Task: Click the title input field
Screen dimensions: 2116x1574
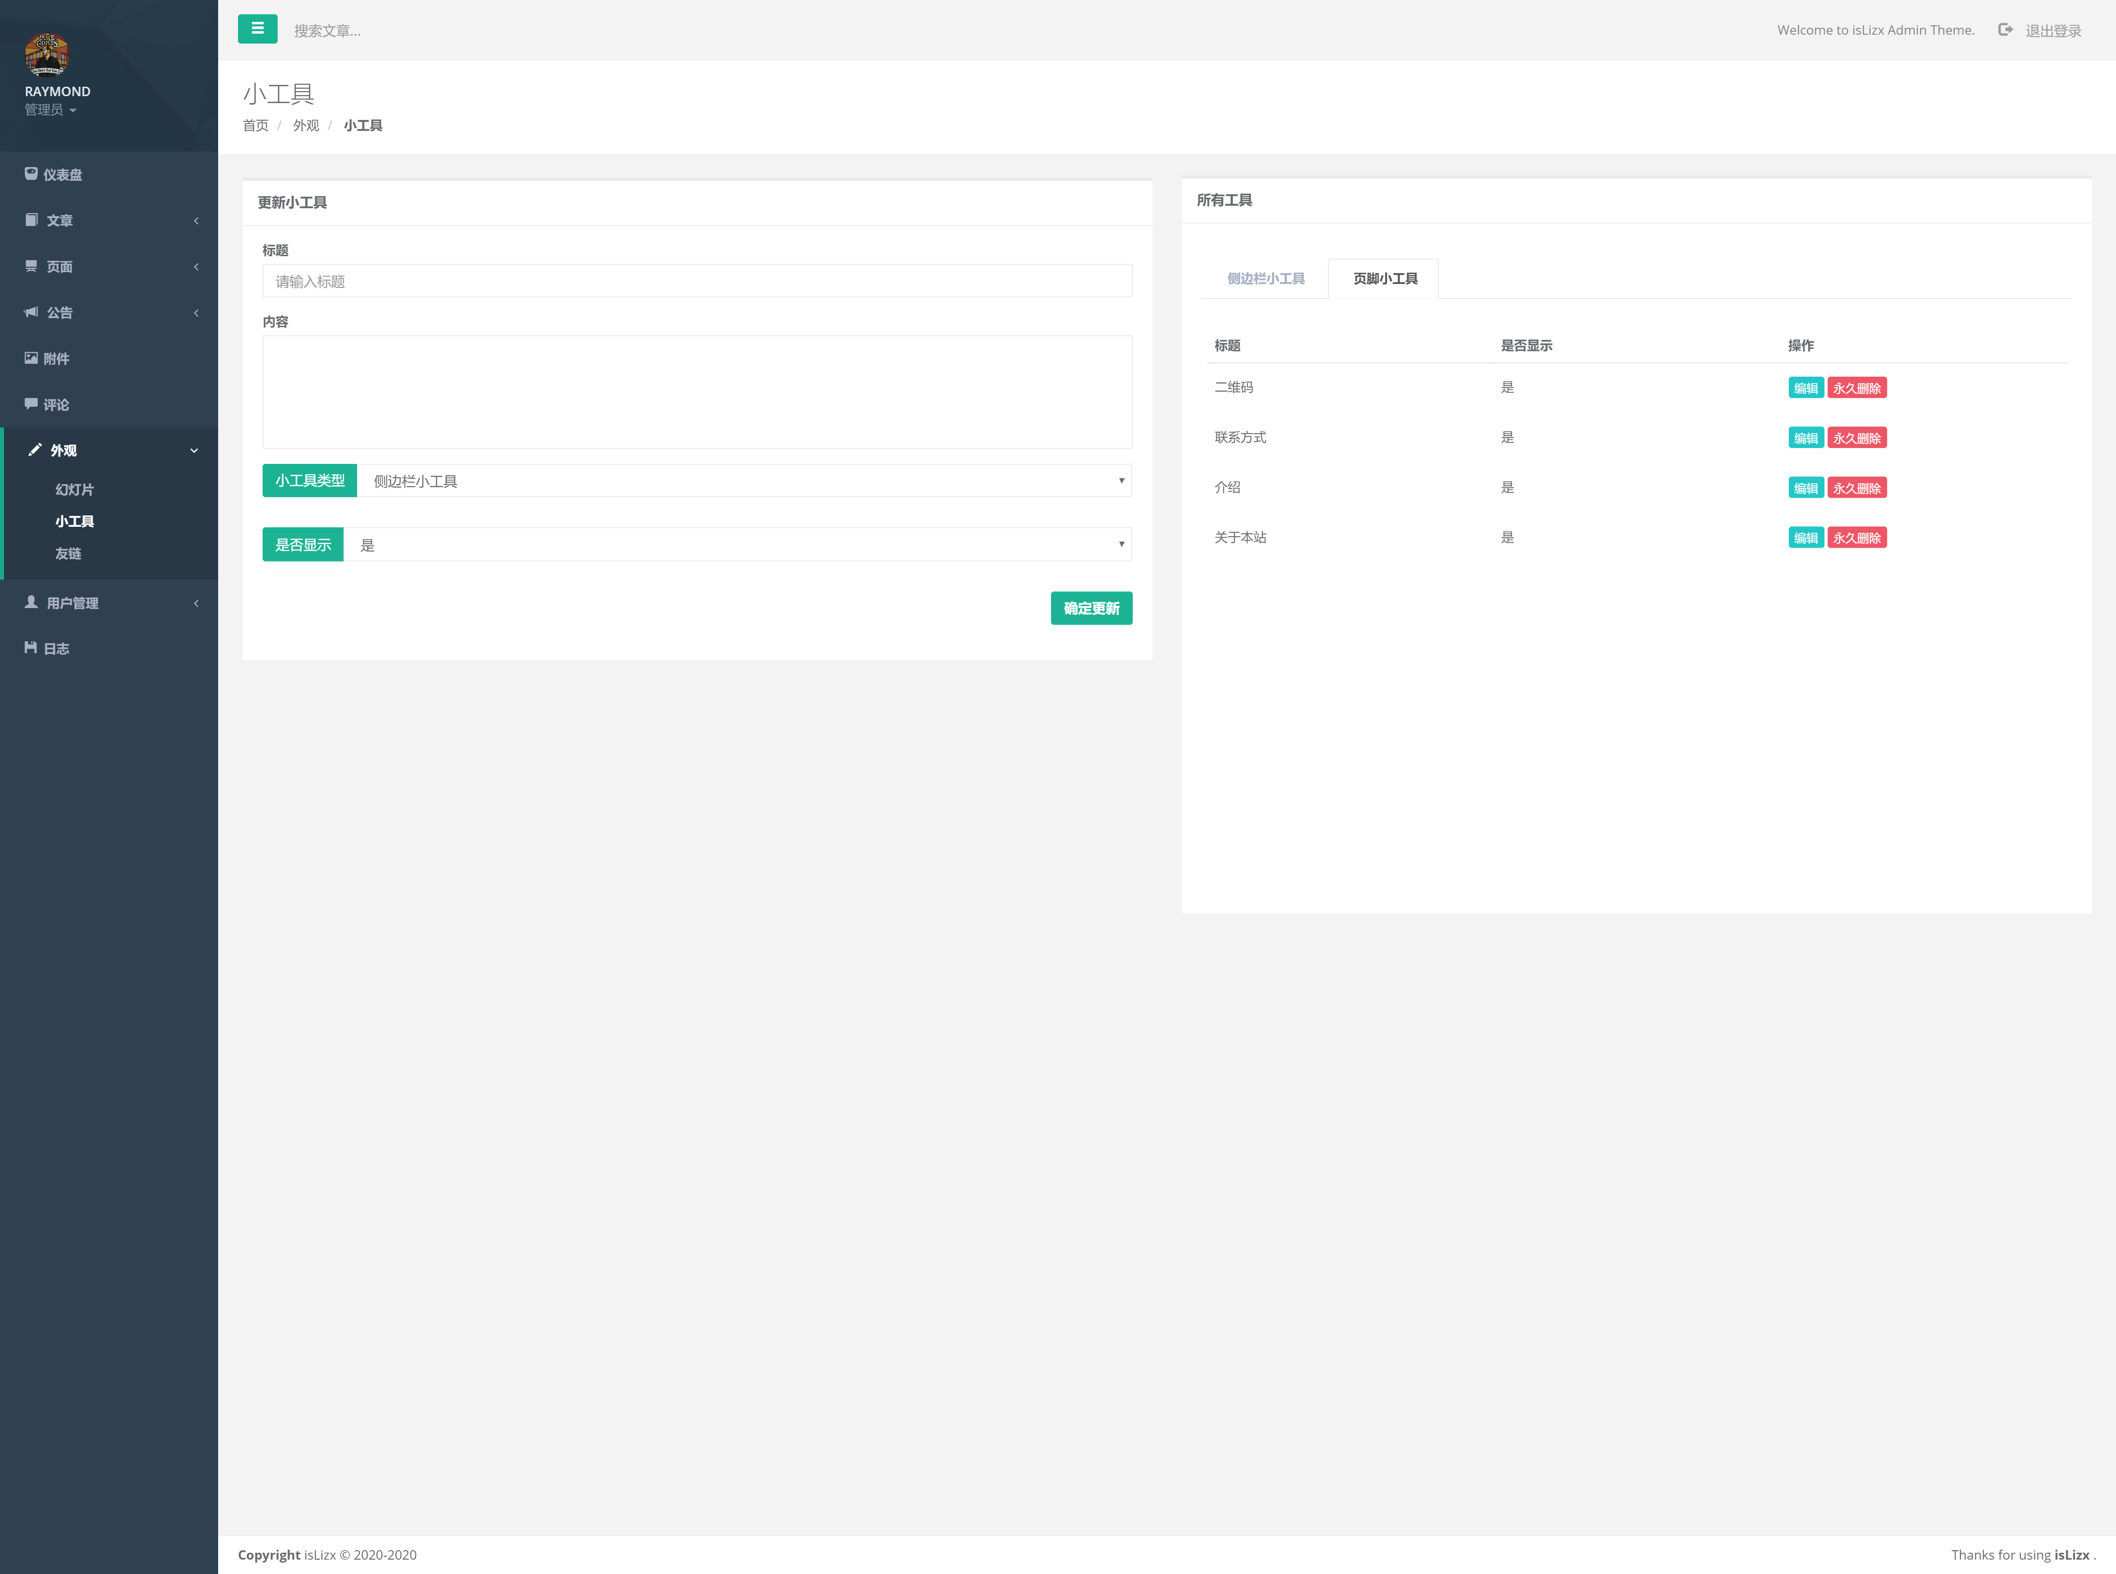Action: click(x=697, y=281)
